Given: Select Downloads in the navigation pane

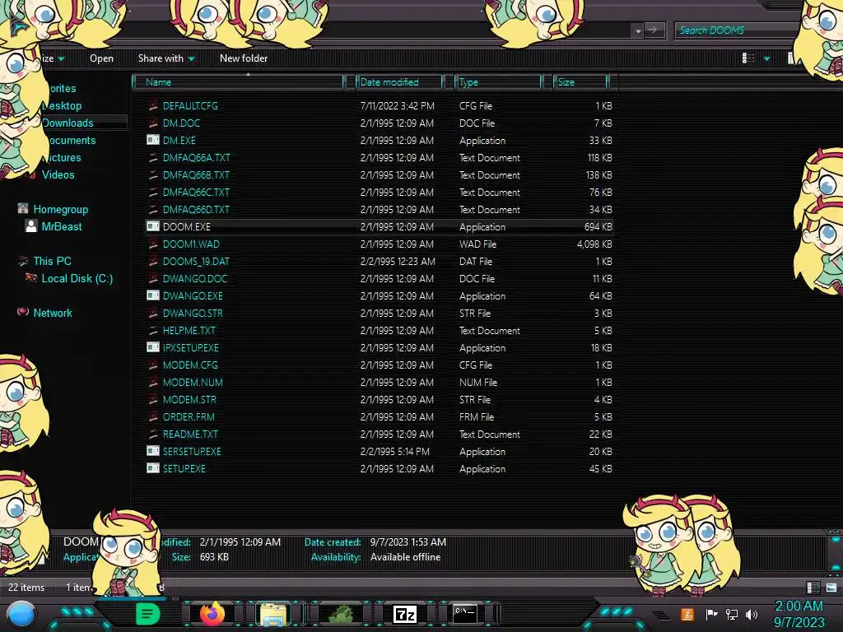Looking at the screenshot, I should point(68,123).
